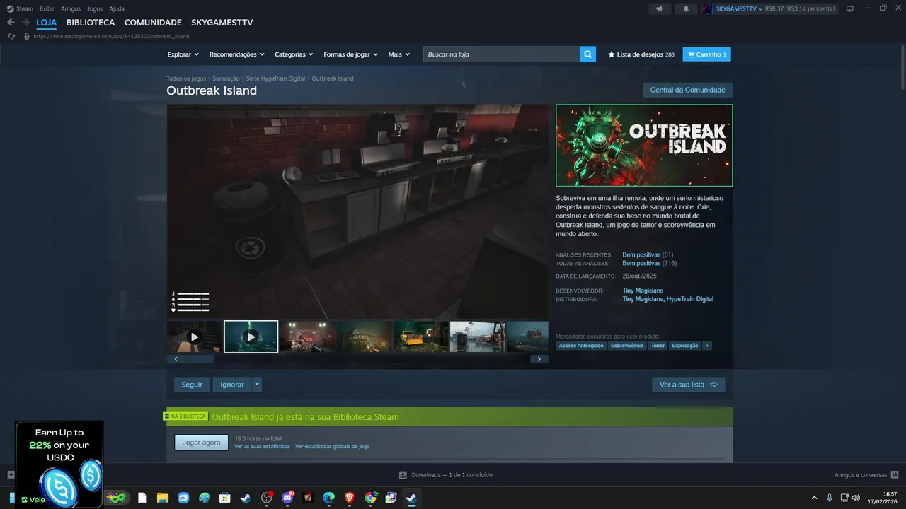The width and height of the screenshot is (906, 509).
Task: Expand the Explorar dropdown
Action: tap(183, 54)
